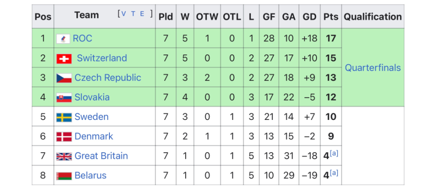Screen dimensions: 436x191
Task: Open the ROC team link
Action: click(82, 38)
